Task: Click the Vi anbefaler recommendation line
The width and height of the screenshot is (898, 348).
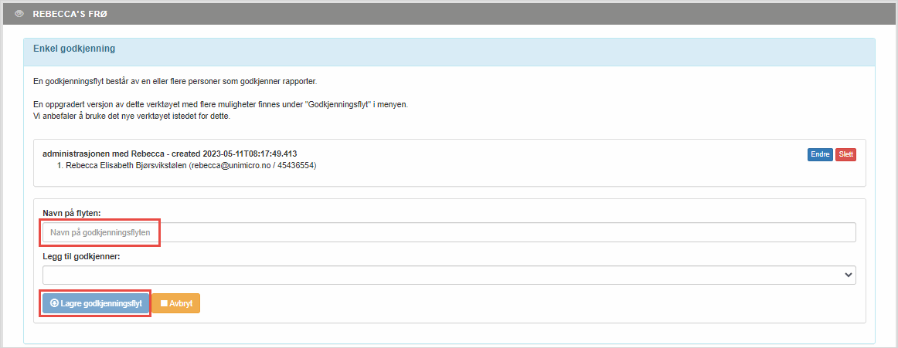Action: click(131, 116)
